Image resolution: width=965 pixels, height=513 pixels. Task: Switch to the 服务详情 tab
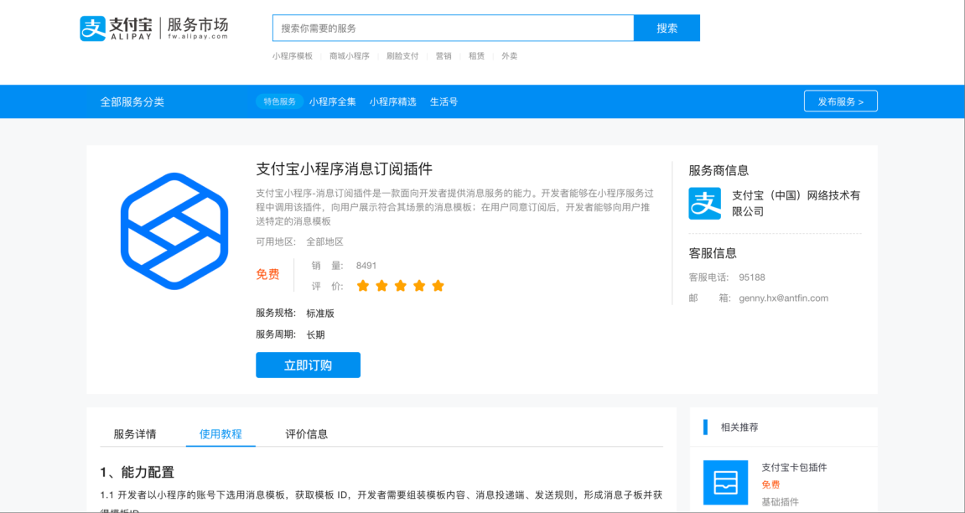pos(135,434)
